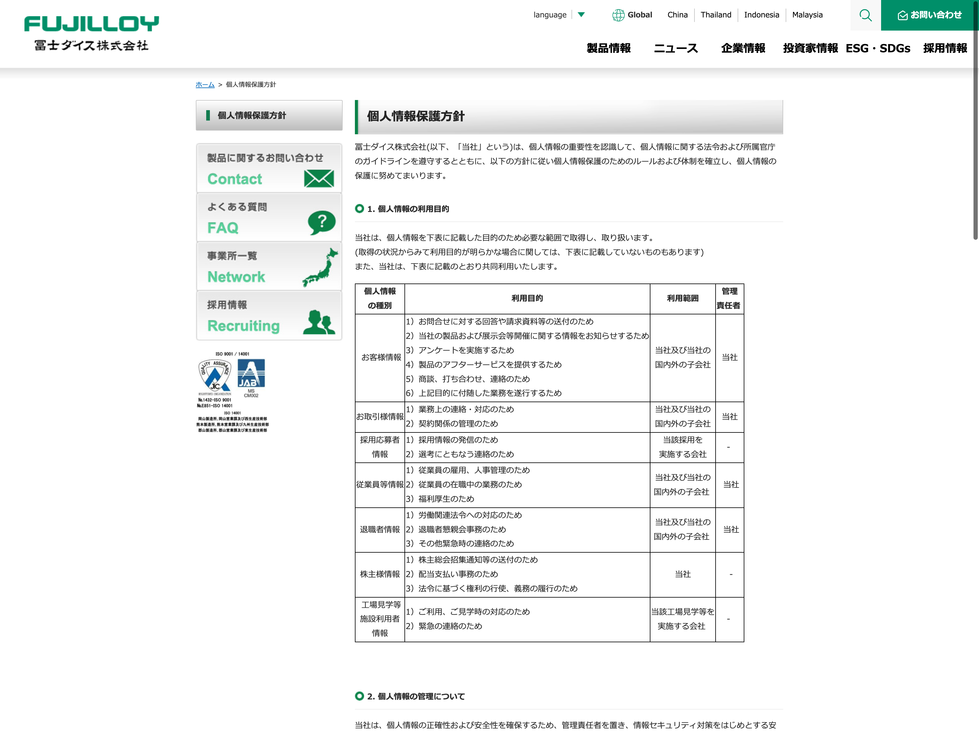Click the magnifying glass search icon
The height and width of the screenshot is (734, 979).
coord(865,16)
